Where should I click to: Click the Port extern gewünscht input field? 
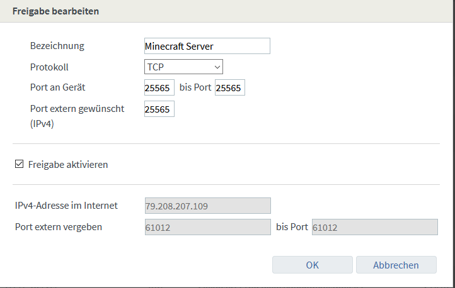pyautogui.click(x=159, y=109)
